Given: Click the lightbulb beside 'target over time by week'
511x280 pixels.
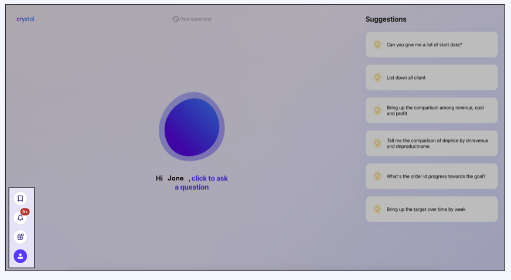Looking at the screenshot, I should click(377, 209).
